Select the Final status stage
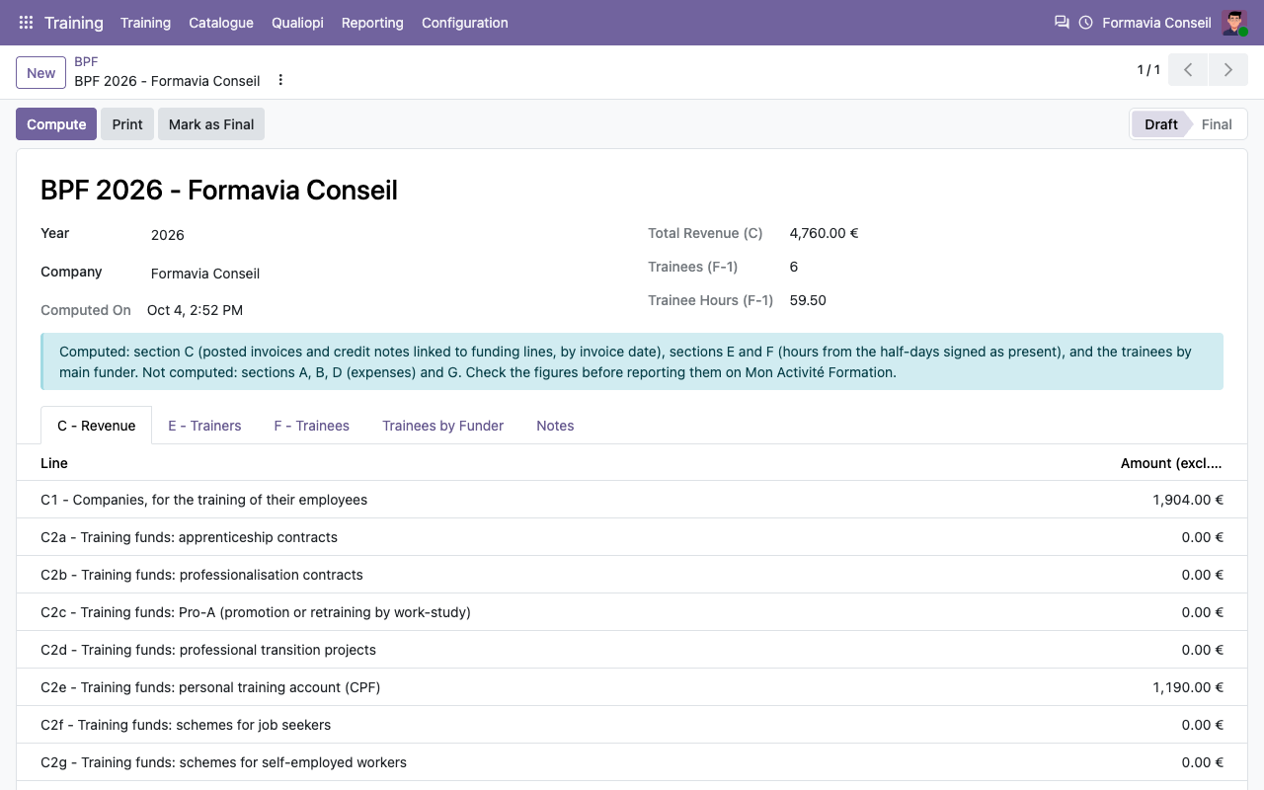1264x790 pixels. [x=1217, y=124]
